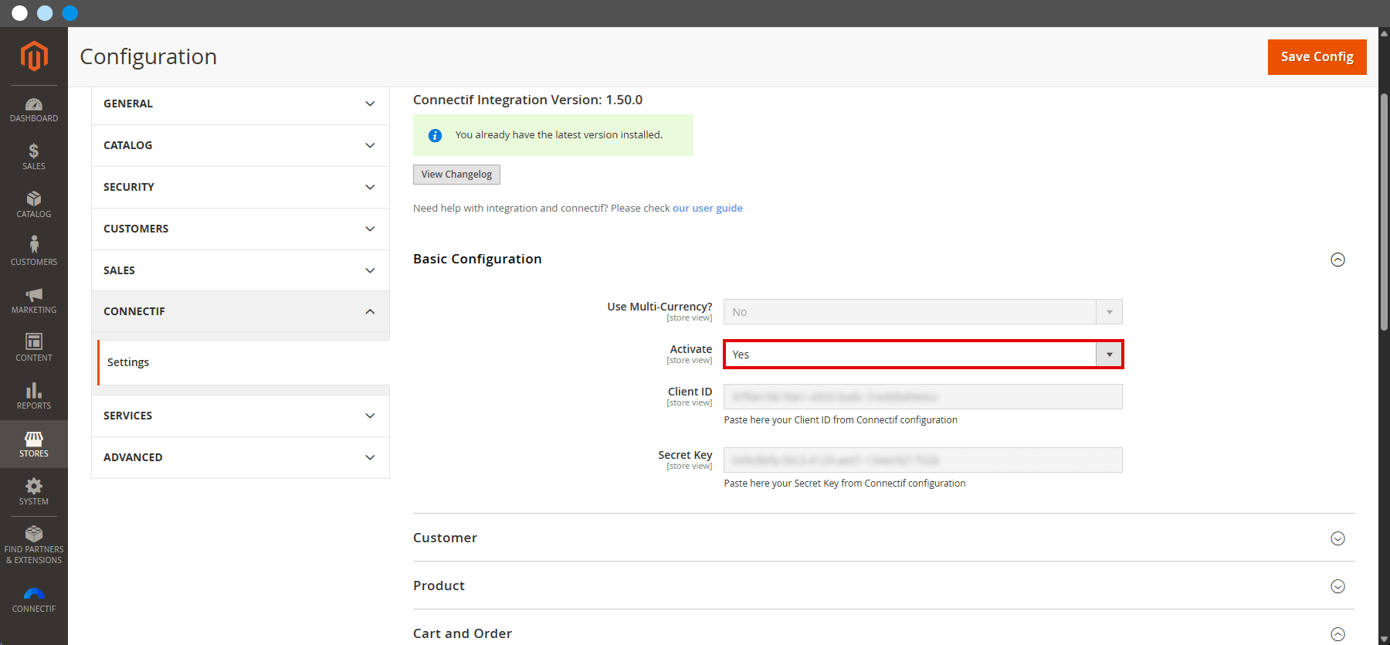Click the page vertical scrollbar
Image resolution: width=1390 pixels, height=645 pixels.
pyautogui.click(x=1384, y=212)
